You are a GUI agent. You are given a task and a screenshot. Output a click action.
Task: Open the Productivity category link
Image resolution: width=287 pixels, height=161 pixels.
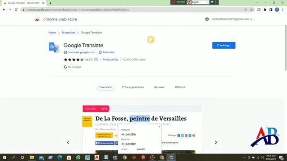pos(110,59)
